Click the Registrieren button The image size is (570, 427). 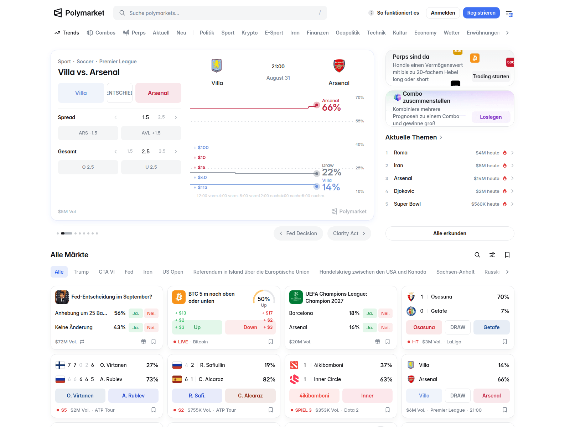(481, 13)
